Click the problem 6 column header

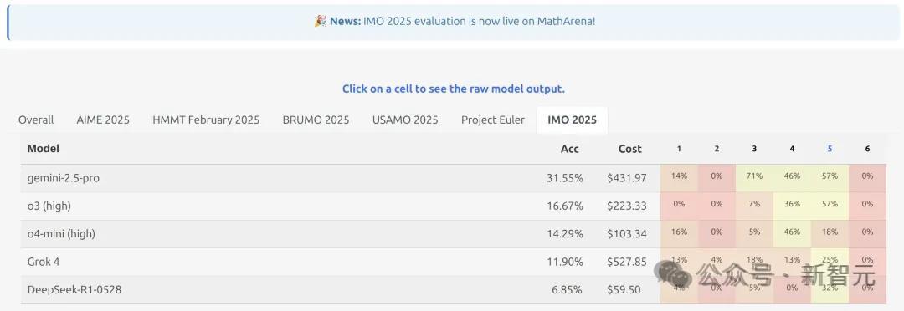point(867,149)
